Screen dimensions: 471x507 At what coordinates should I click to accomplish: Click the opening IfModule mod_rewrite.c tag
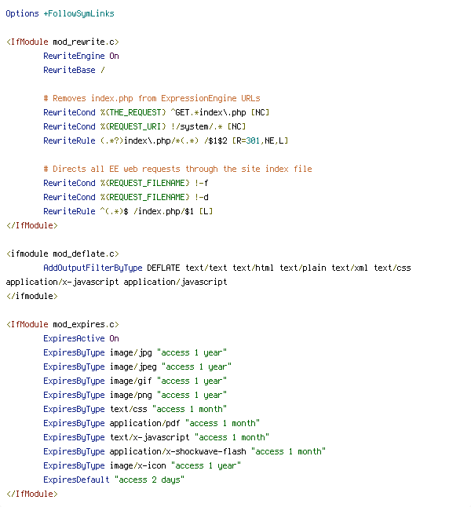62,42
